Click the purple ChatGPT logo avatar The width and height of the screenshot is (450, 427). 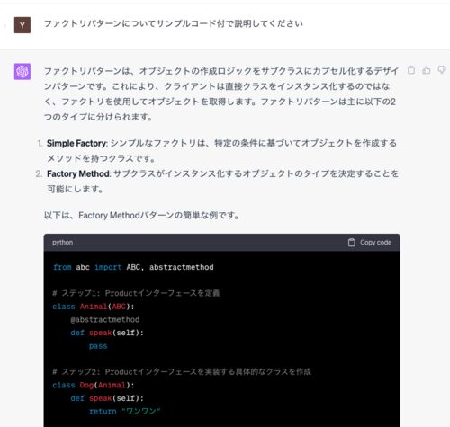point(22,71)
